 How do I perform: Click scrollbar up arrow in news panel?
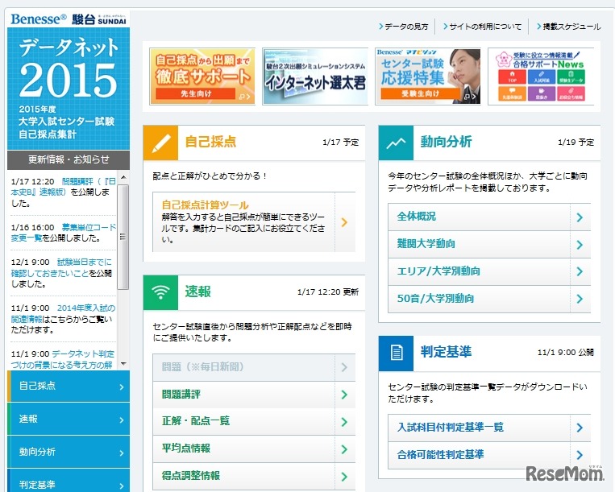(x=123, y=177)
